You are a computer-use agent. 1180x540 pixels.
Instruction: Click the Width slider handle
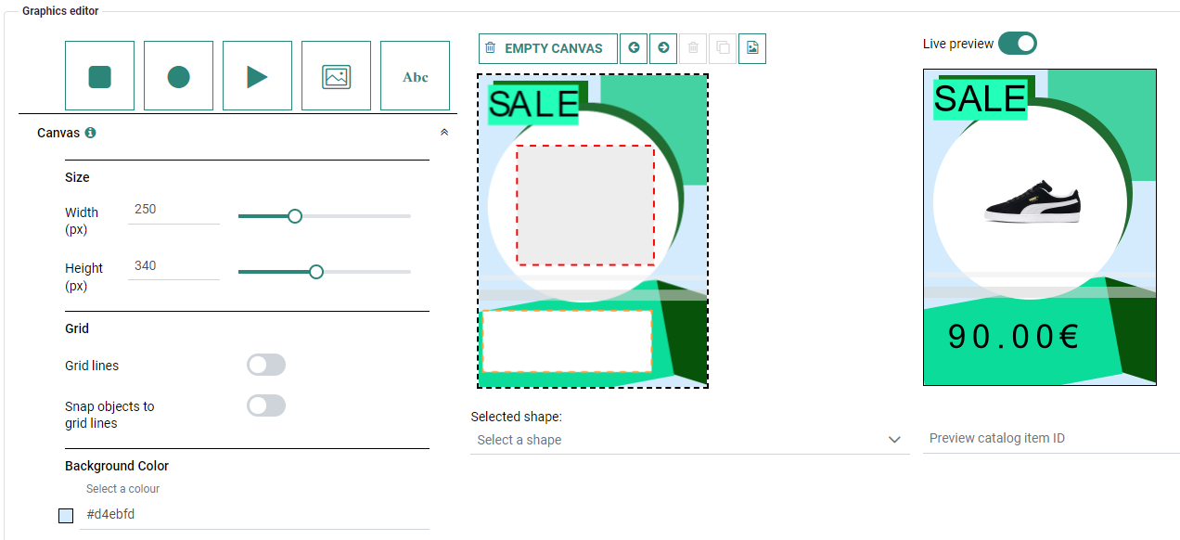295,216
